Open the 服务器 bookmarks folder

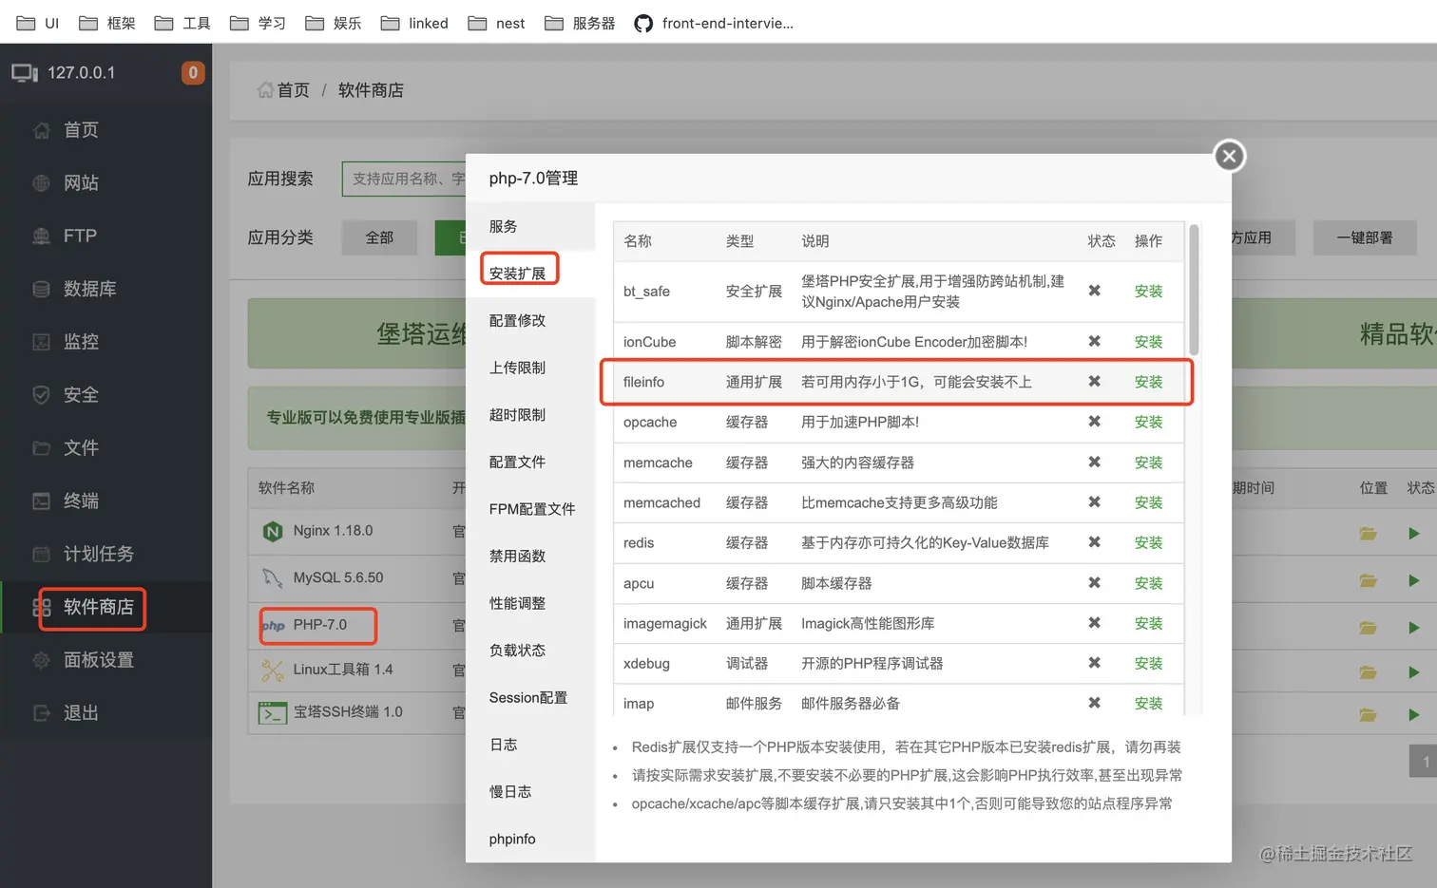pyautogui.click(x=580, y=23)
